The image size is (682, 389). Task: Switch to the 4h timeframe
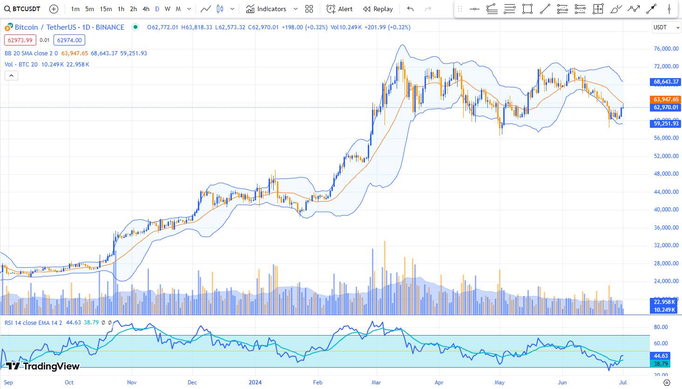[146, 9]
